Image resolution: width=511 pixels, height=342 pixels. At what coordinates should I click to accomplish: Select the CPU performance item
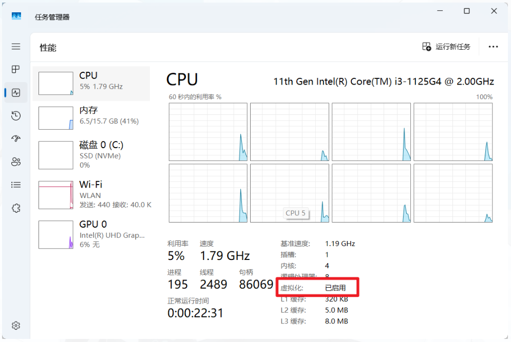point(91,84)
